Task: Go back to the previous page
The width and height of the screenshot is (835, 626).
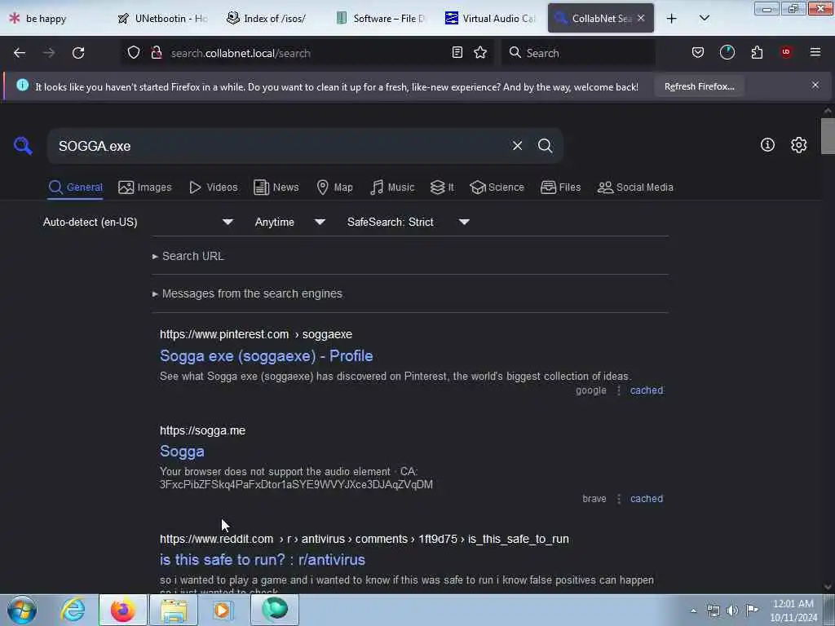Action: click(x=20, y=53)
